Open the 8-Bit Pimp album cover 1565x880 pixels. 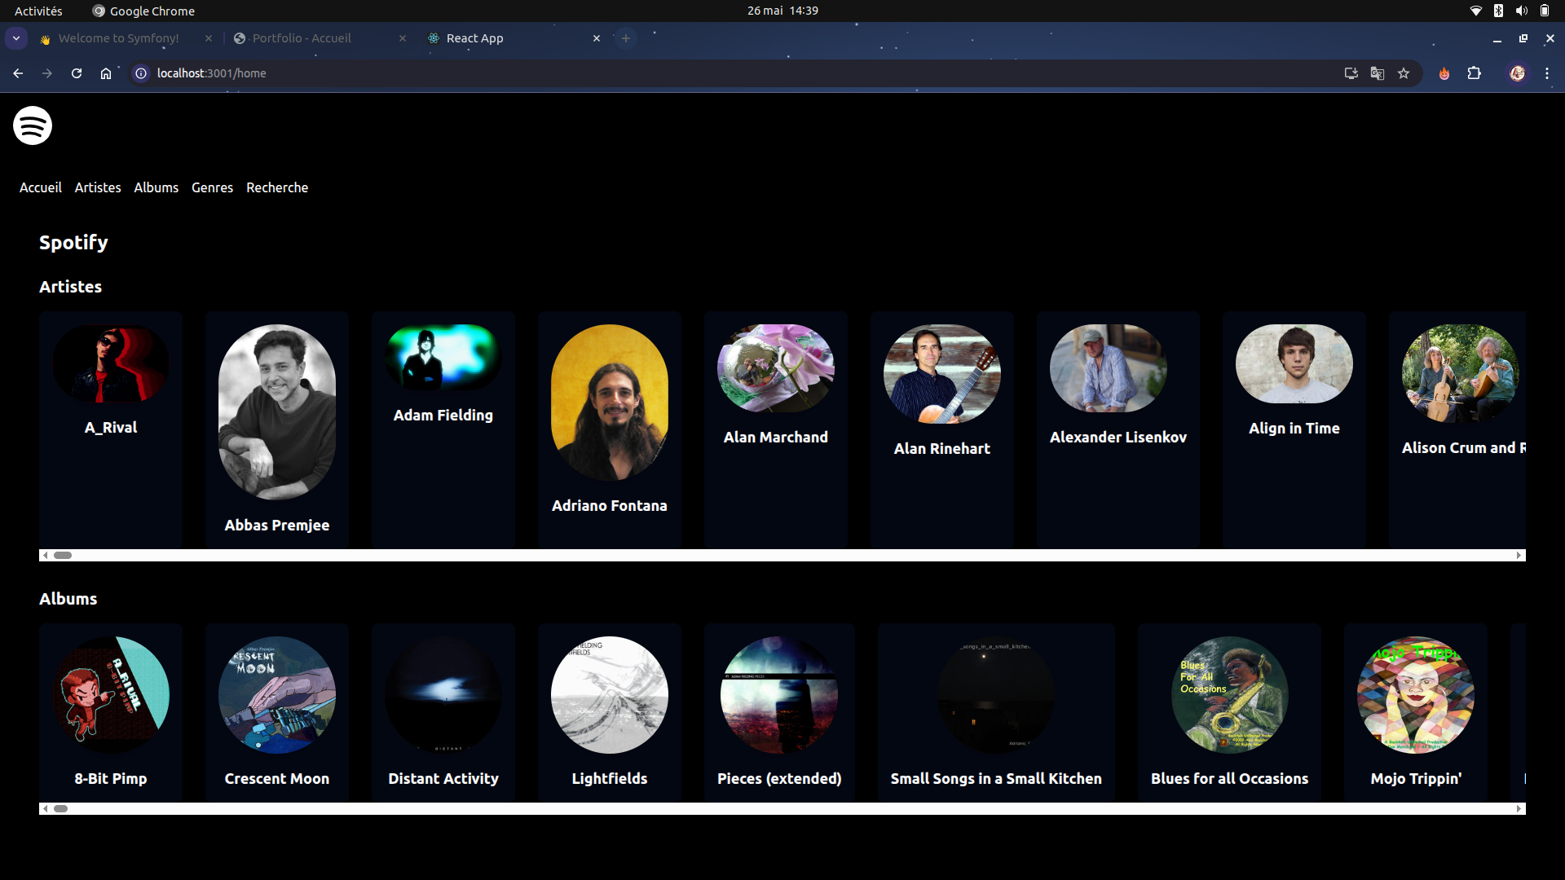click(111, 695)
